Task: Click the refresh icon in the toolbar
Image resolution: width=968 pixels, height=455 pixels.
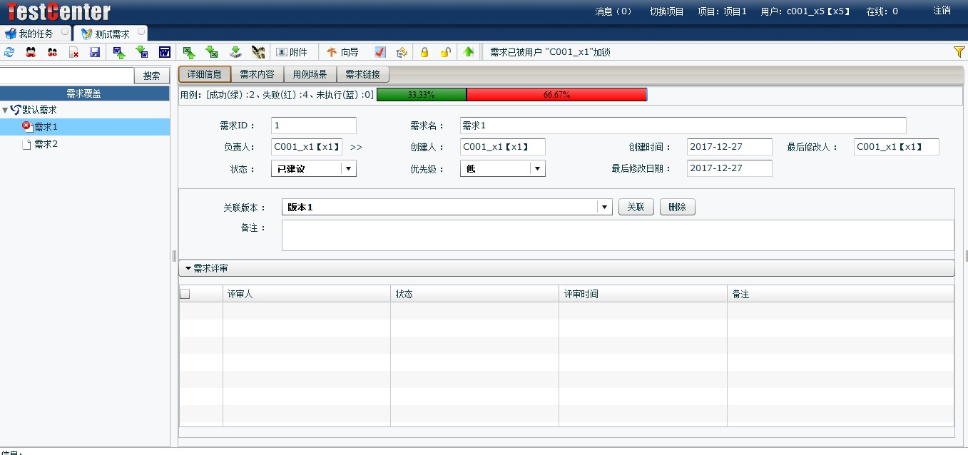Action: pos(9,52)
